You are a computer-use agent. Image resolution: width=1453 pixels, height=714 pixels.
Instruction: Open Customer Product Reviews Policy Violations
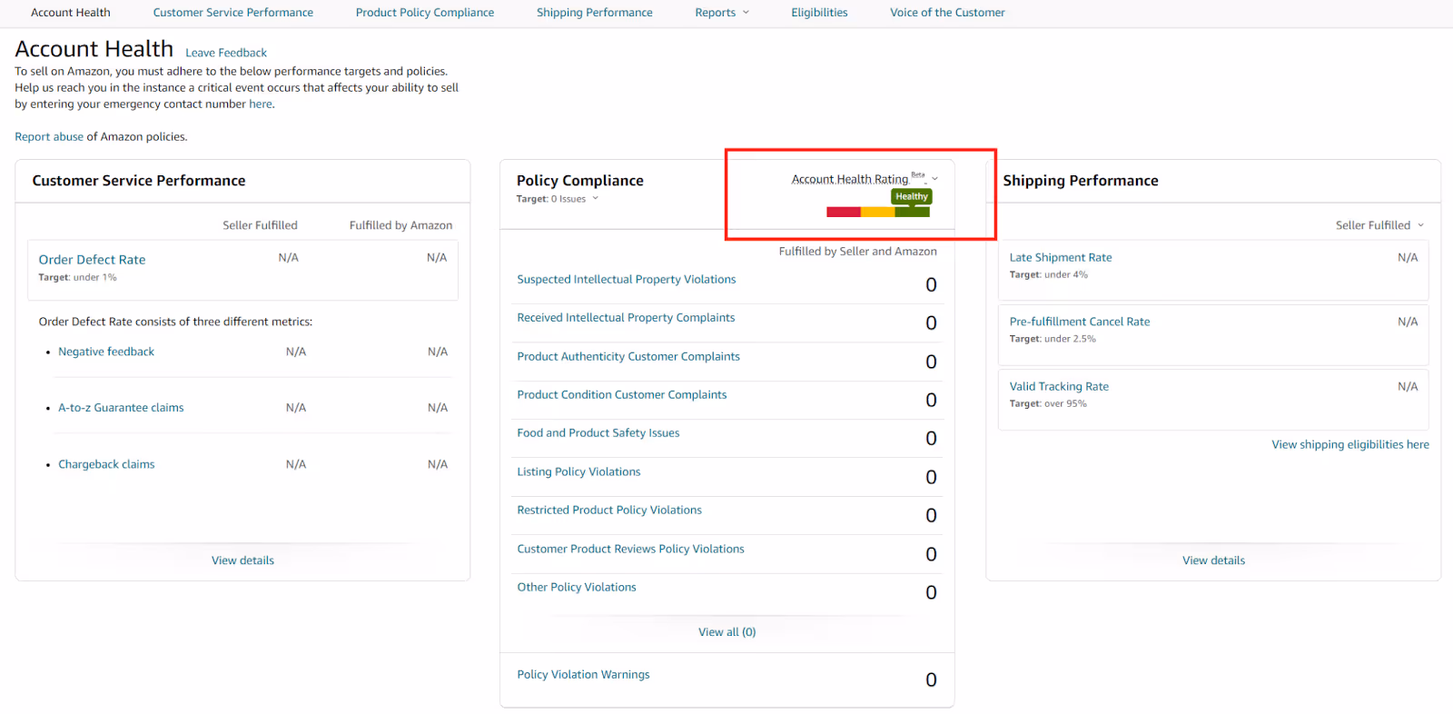click(630, 550)
